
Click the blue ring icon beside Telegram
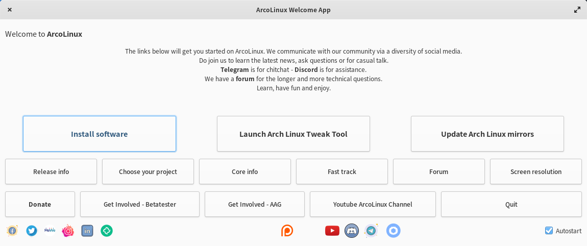pos(394,231)
